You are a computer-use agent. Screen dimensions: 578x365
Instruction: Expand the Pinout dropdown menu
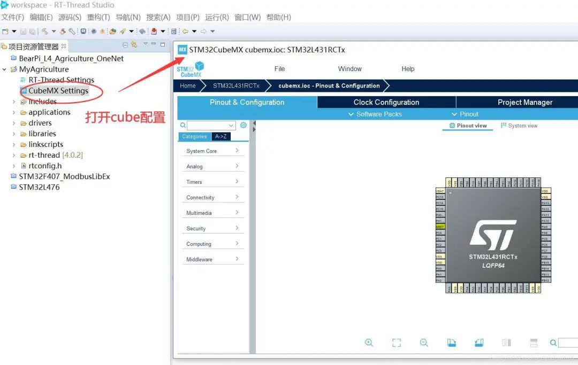tap(465, 114)
